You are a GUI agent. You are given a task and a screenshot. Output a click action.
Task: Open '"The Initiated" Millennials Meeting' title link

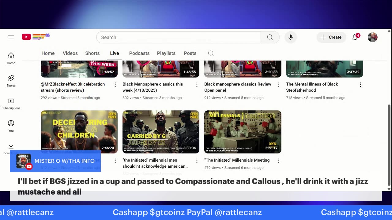click(237, 160)
